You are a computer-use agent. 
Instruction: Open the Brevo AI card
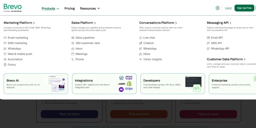pos(36,83)
